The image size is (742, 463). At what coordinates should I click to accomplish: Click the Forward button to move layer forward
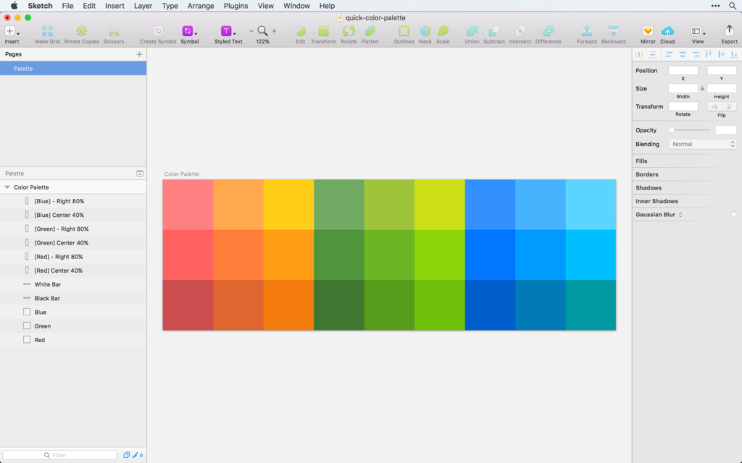coord(585,33)
